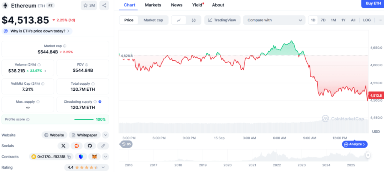The width and height of the screenshot is (384, 172).
Task: Open the Website link button
Action: click(x=54, y=135)
